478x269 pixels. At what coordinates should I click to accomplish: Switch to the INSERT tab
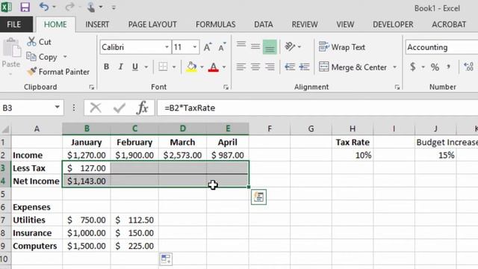pos(97,25)
